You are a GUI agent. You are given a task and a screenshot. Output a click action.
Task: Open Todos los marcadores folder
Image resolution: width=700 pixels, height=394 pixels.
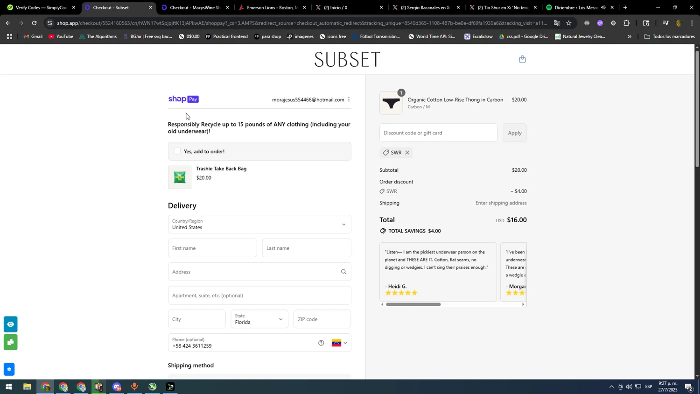tap(669, 36)
